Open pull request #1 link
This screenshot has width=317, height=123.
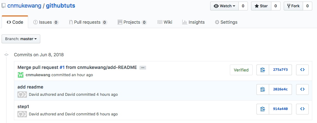click(x=62, y=67)
